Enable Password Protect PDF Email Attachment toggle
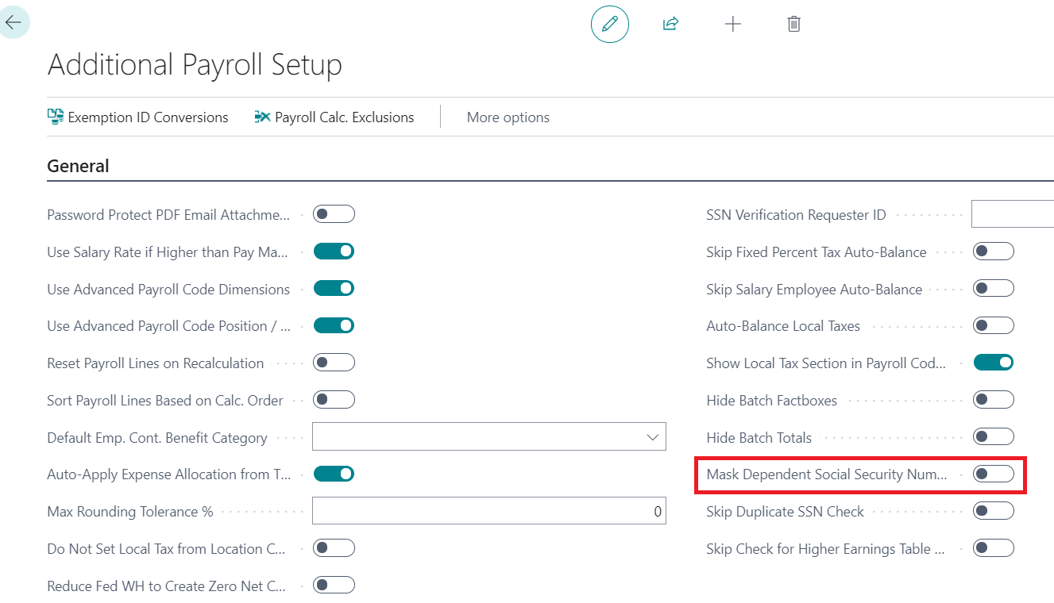 pos(334,214)
